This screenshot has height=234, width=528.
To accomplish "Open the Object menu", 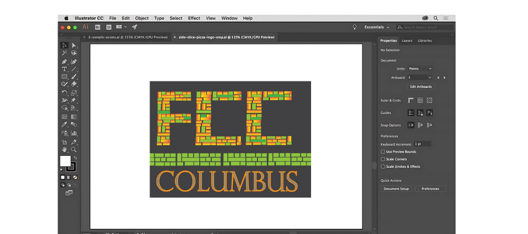I will [x=142, y=18].
